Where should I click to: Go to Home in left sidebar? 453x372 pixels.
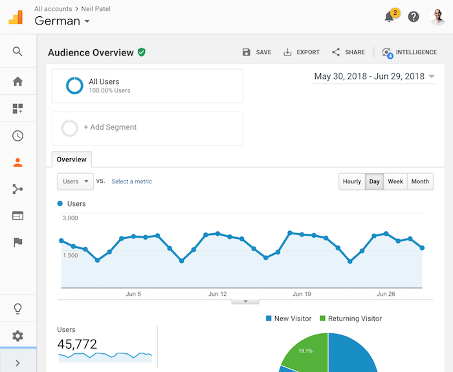(17, 81)
